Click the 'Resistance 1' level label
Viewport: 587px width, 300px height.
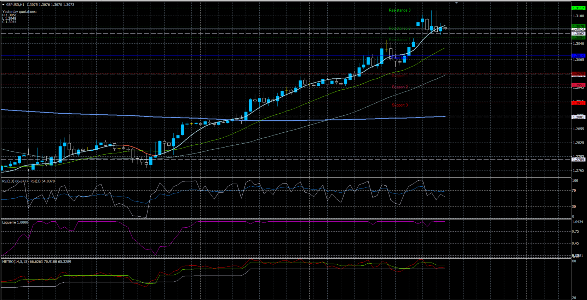coord(399,40)
